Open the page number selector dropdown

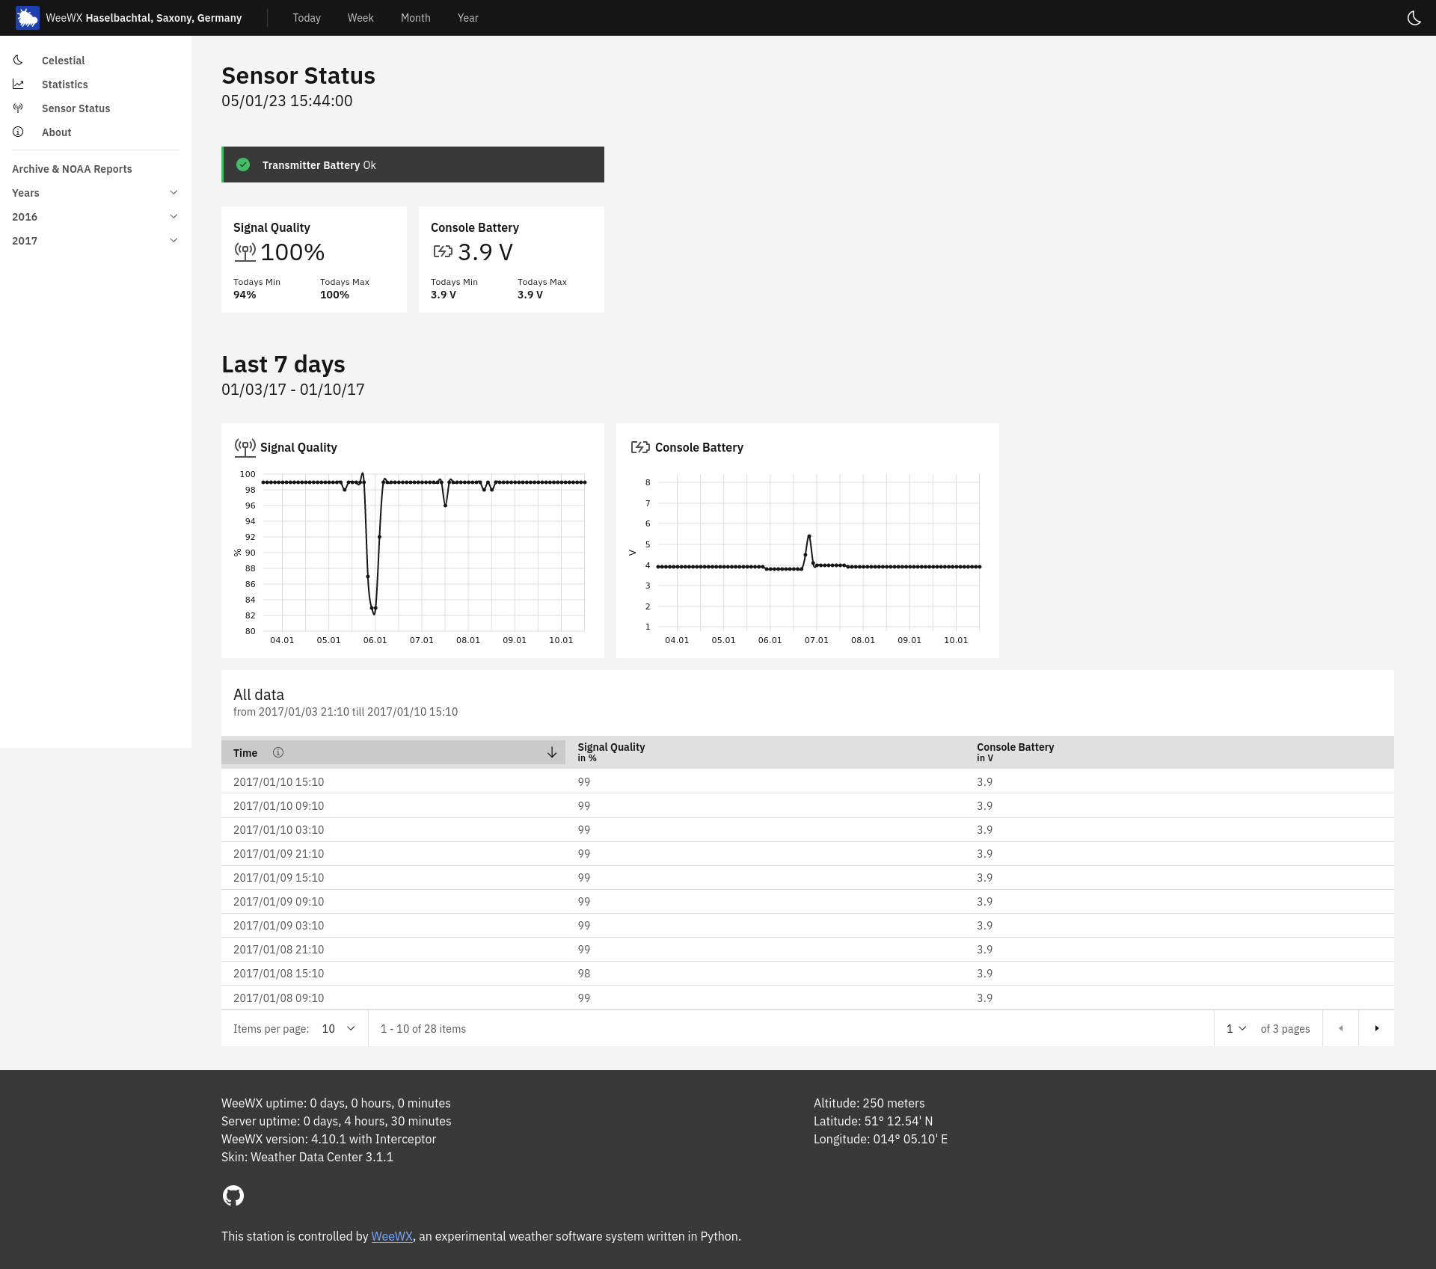coord(1236,1029)
